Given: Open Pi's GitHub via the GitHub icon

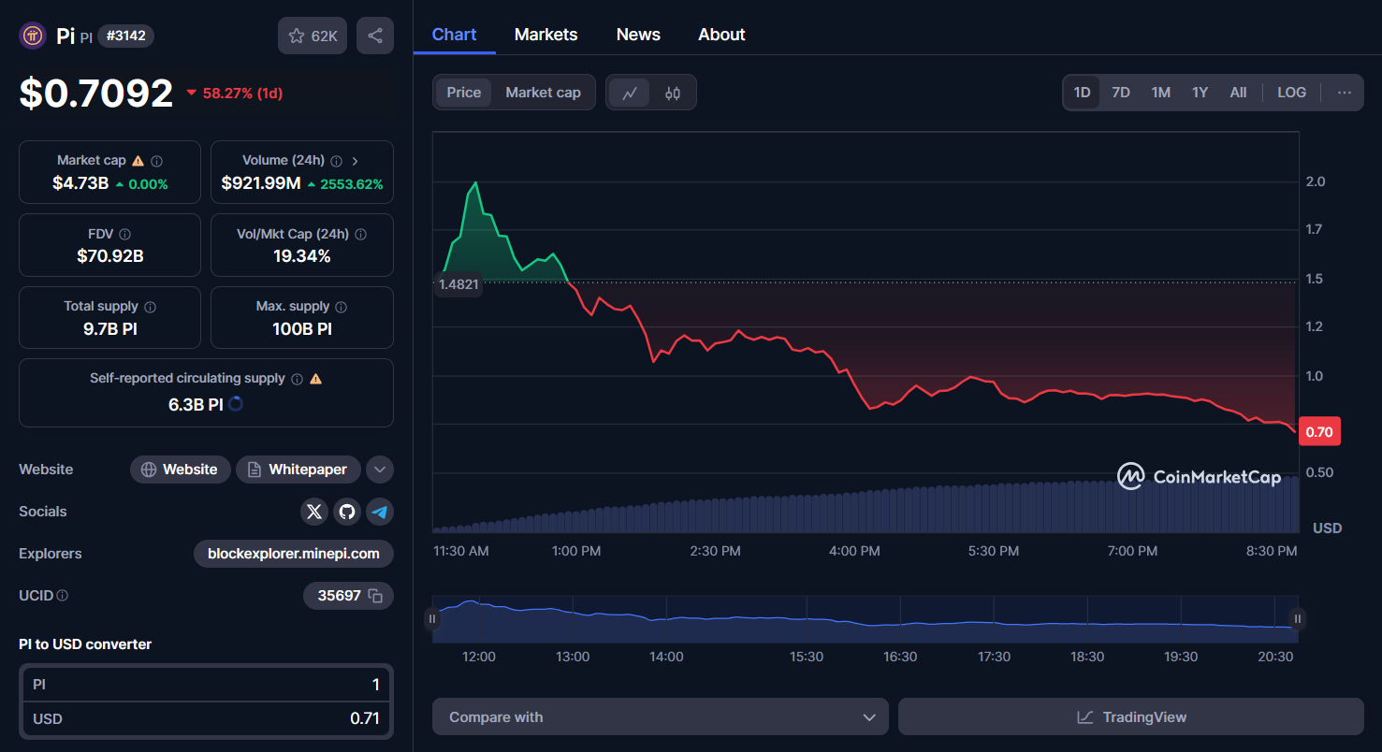Looking at the screenshot, I should 346,512.
